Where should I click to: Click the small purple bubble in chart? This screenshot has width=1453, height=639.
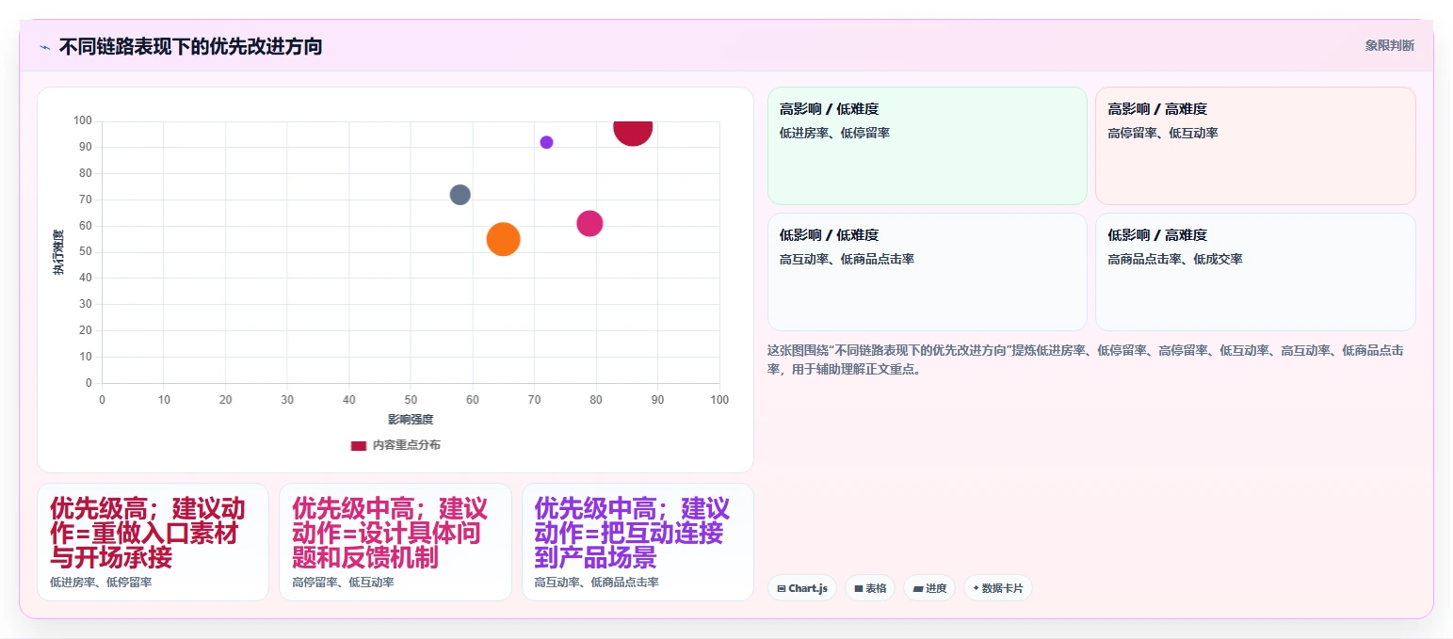pos(546,142)
